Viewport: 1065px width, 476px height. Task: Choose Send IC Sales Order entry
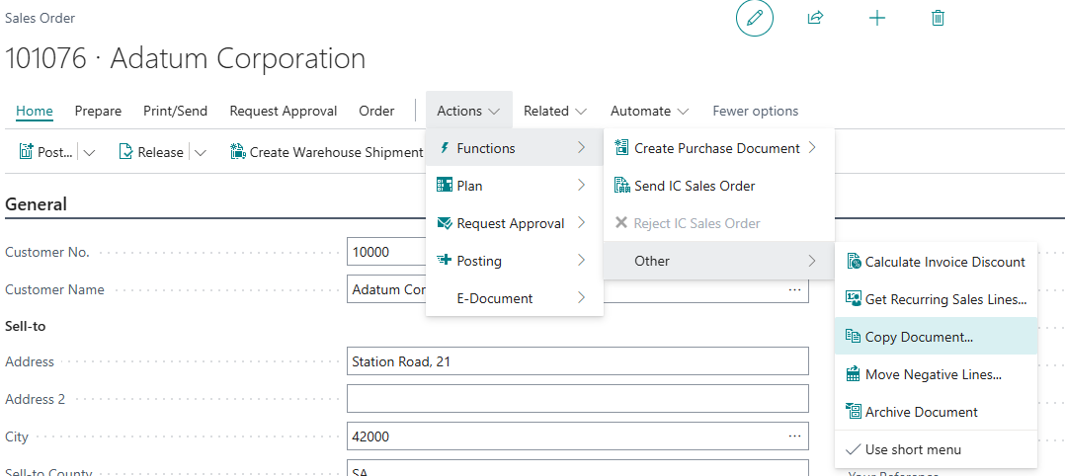(x=718, y=186)
